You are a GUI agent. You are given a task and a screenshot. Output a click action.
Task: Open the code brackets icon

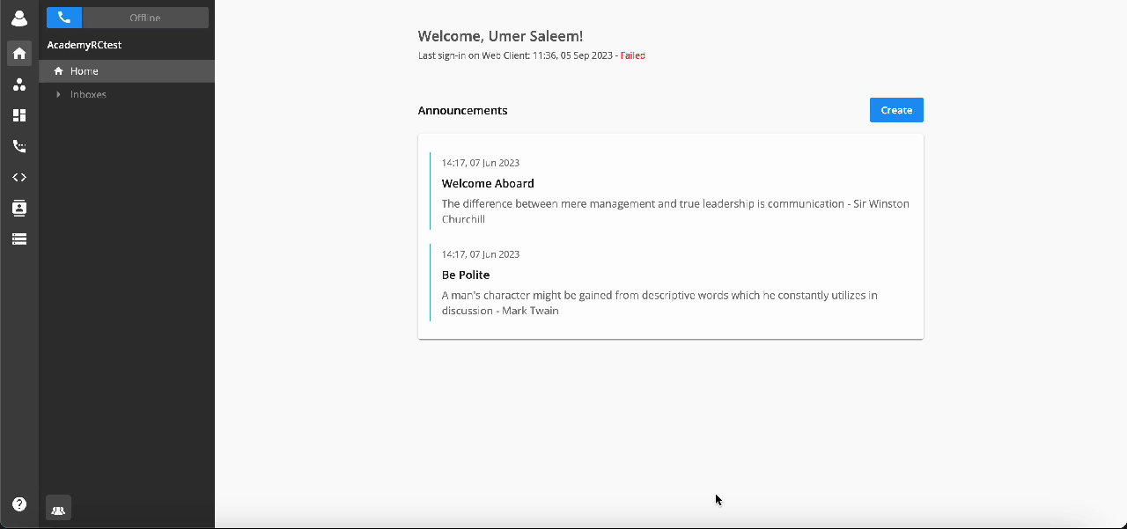[19, 177]
